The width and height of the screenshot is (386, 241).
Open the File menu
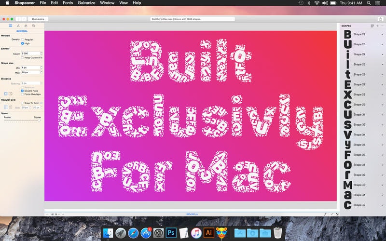tap(43, 3)
